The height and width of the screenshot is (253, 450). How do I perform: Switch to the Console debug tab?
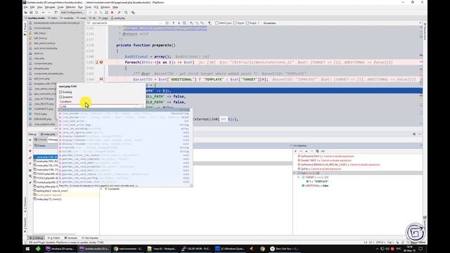point(41,140)
